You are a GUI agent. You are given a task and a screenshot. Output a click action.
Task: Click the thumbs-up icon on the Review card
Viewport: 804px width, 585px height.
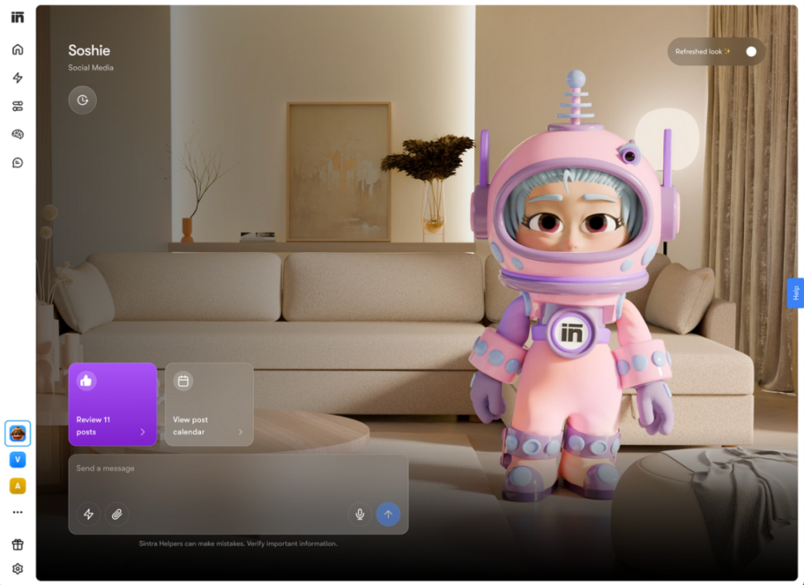pos(86,381)
